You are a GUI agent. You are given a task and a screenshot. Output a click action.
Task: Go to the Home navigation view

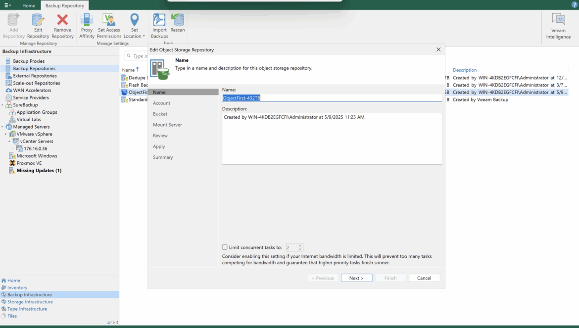14,281
